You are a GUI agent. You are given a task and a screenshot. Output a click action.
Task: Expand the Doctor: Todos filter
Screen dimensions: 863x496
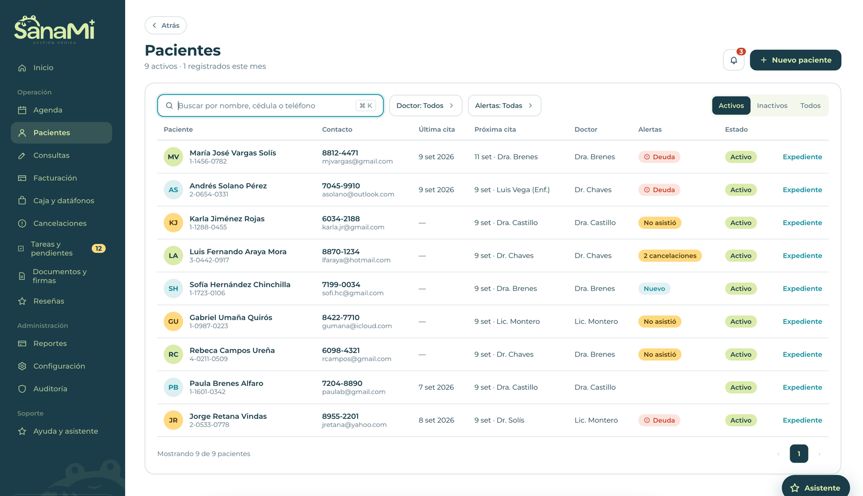click(x=426, y=106)
